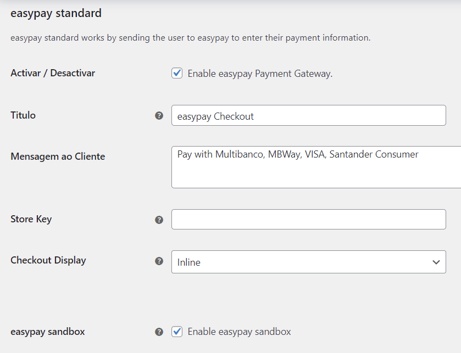Click the 'Enable easypay sandbox' label text

coord(239,332)
